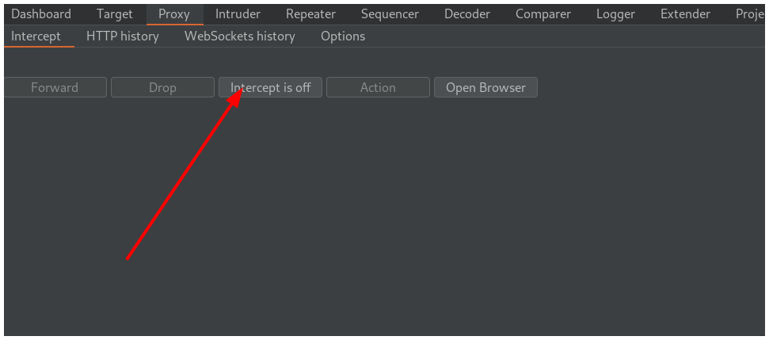The image size is (769, 340).
Task: Select the Comparer tab
Action: [543, 13]
